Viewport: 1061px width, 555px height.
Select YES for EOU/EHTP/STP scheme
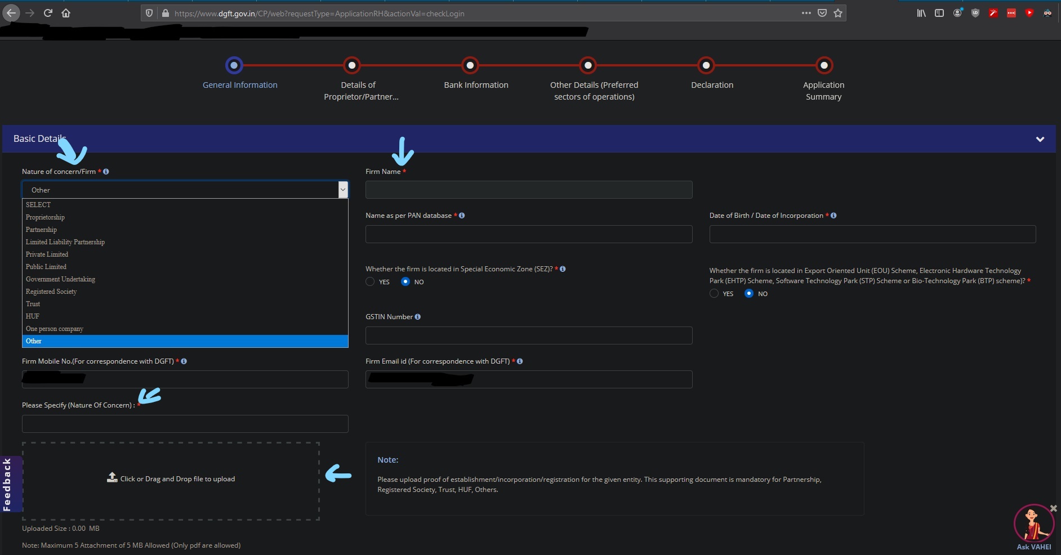click(714, 293)
